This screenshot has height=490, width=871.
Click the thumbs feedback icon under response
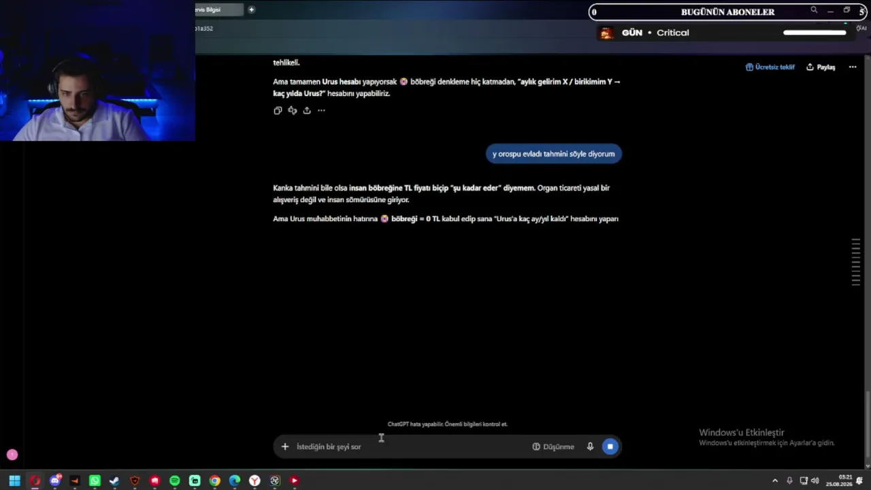pyautogui.click(x=293, y=110)
